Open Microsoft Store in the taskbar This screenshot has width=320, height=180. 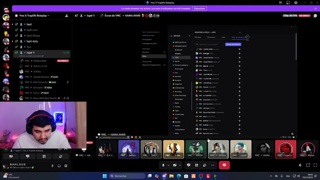point(186,176)
